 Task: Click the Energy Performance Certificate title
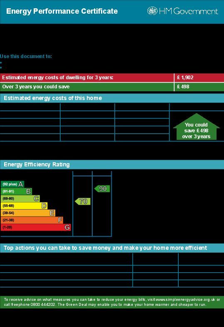[x=62, y=11]
